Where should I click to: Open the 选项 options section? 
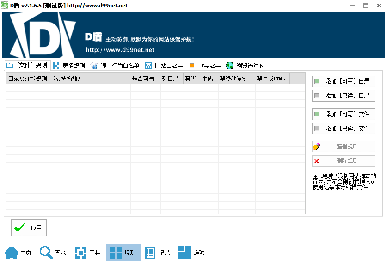coord(191,253)
